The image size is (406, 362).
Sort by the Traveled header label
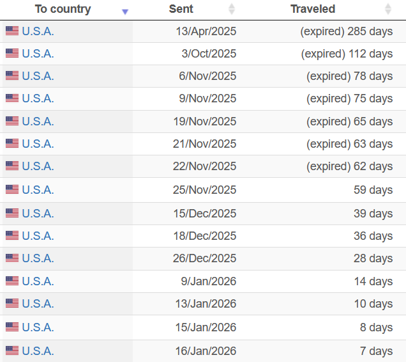click(313, 9)
